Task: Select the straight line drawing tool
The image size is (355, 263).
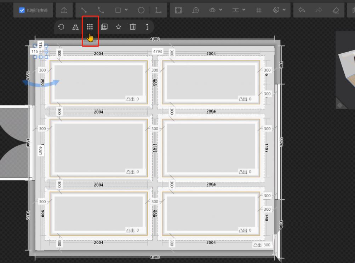Action: point(84,10)
